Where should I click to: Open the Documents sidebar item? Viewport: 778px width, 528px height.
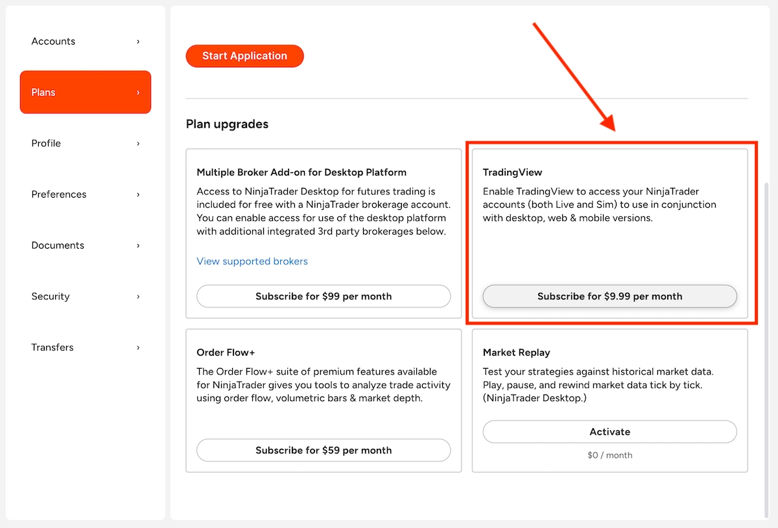86,246
